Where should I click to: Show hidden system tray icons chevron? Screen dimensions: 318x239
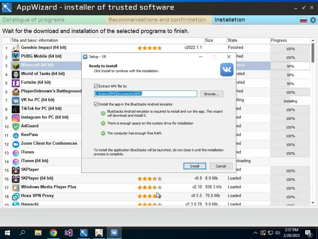click(x=255, y=233)
